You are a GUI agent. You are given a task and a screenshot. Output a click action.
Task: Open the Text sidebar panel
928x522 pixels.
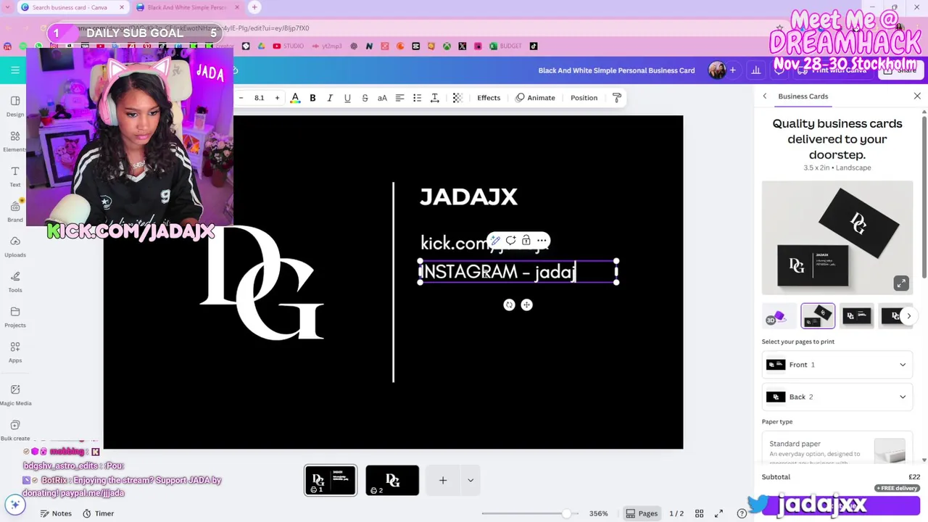[14, 176]
